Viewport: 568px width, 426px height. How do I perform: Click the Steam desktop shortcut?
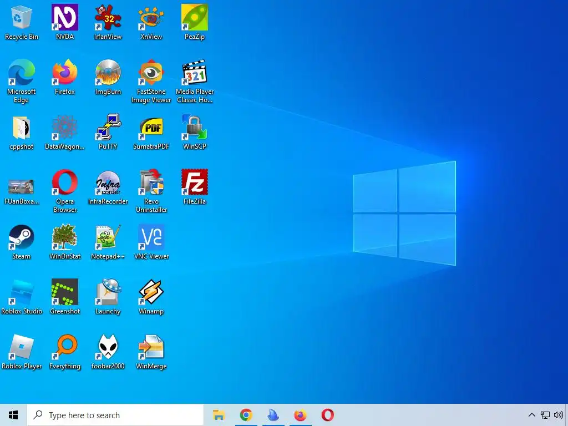tap(22, 243)
